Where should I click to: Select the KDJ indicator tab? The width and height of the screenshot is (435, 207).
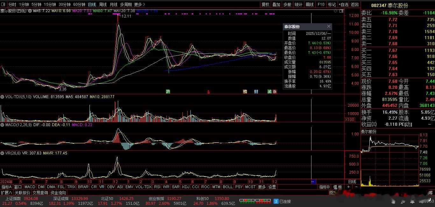(x=186, y=187)
